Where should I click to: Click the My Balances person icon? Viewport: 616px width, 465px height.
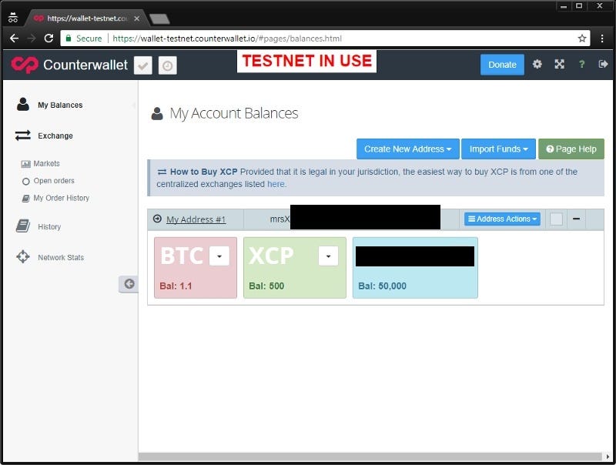pyautogui.click(x=23, y=105)
